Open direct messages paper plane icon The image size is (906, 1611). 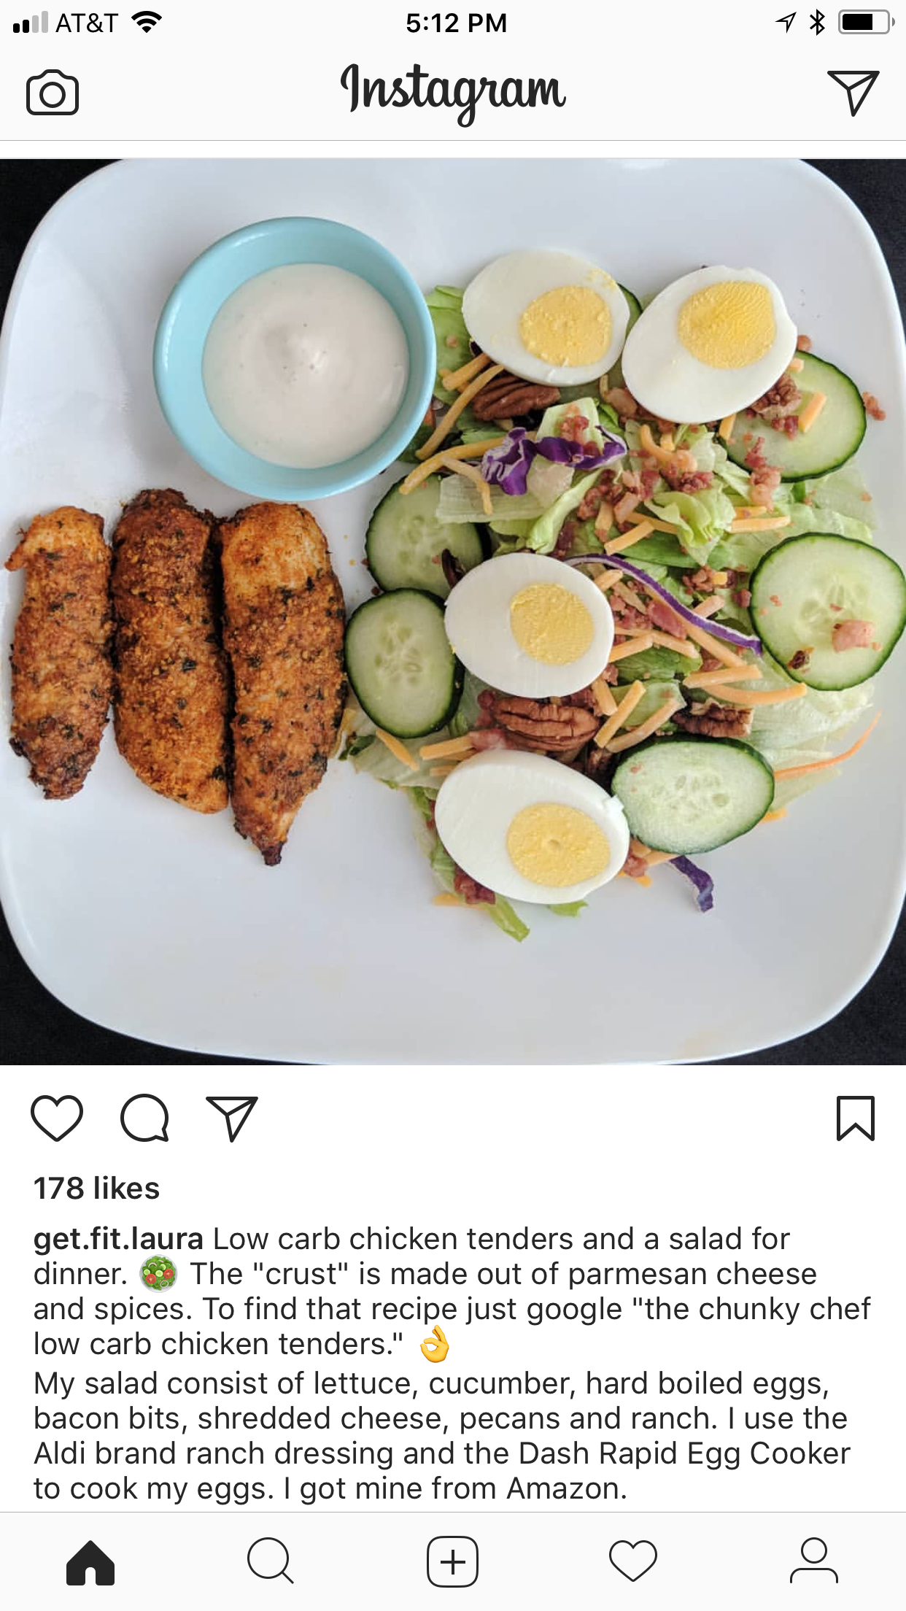pyautogui.click(x=853, y=93)
